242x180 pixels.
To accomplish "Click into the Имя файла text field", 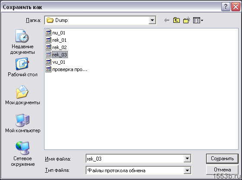I will coord(135,158).
